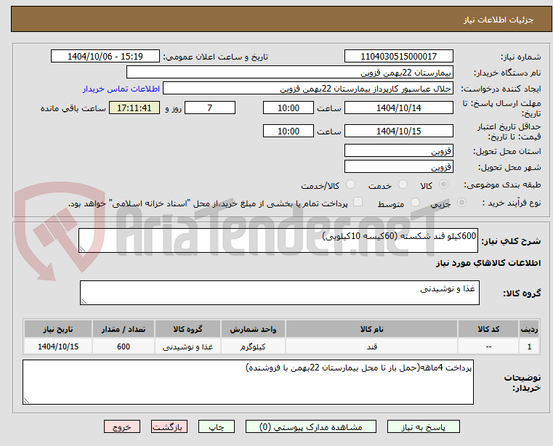Screen dimensions: 553x446
Task: Click the کیلوگرم unit cell
Action: point(253,346)
